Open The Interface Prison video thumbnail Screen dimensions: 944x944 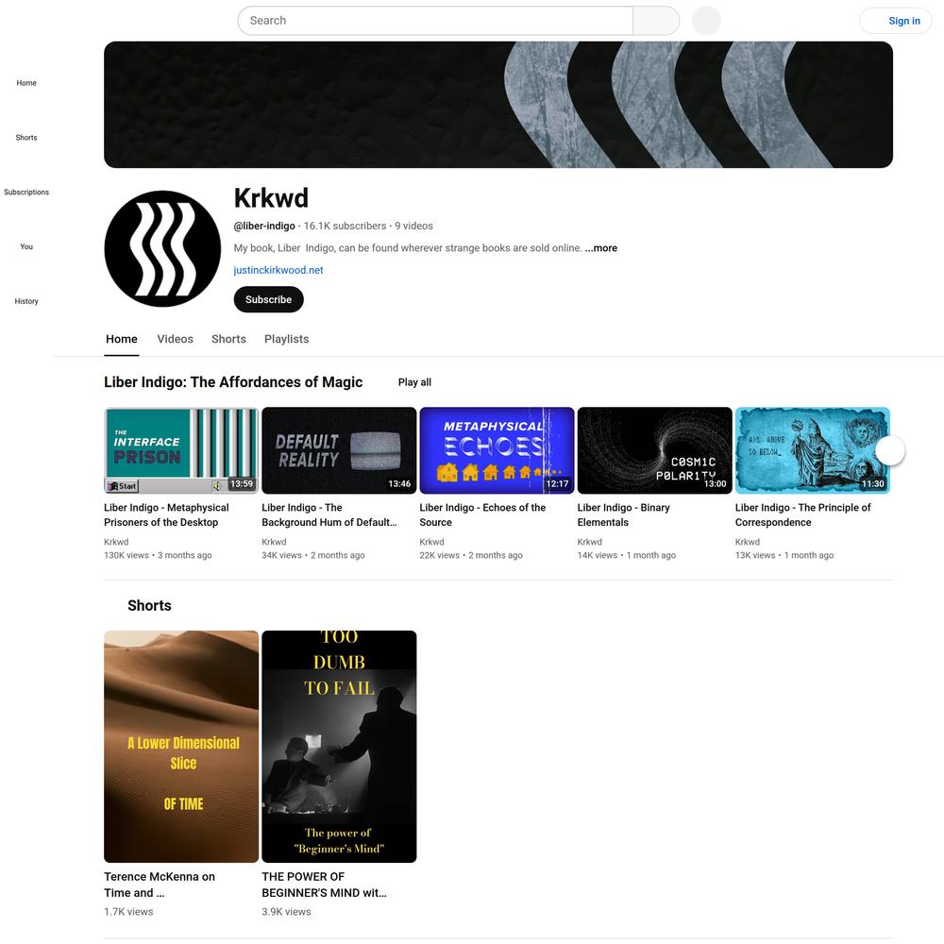[x=181, y=450]
